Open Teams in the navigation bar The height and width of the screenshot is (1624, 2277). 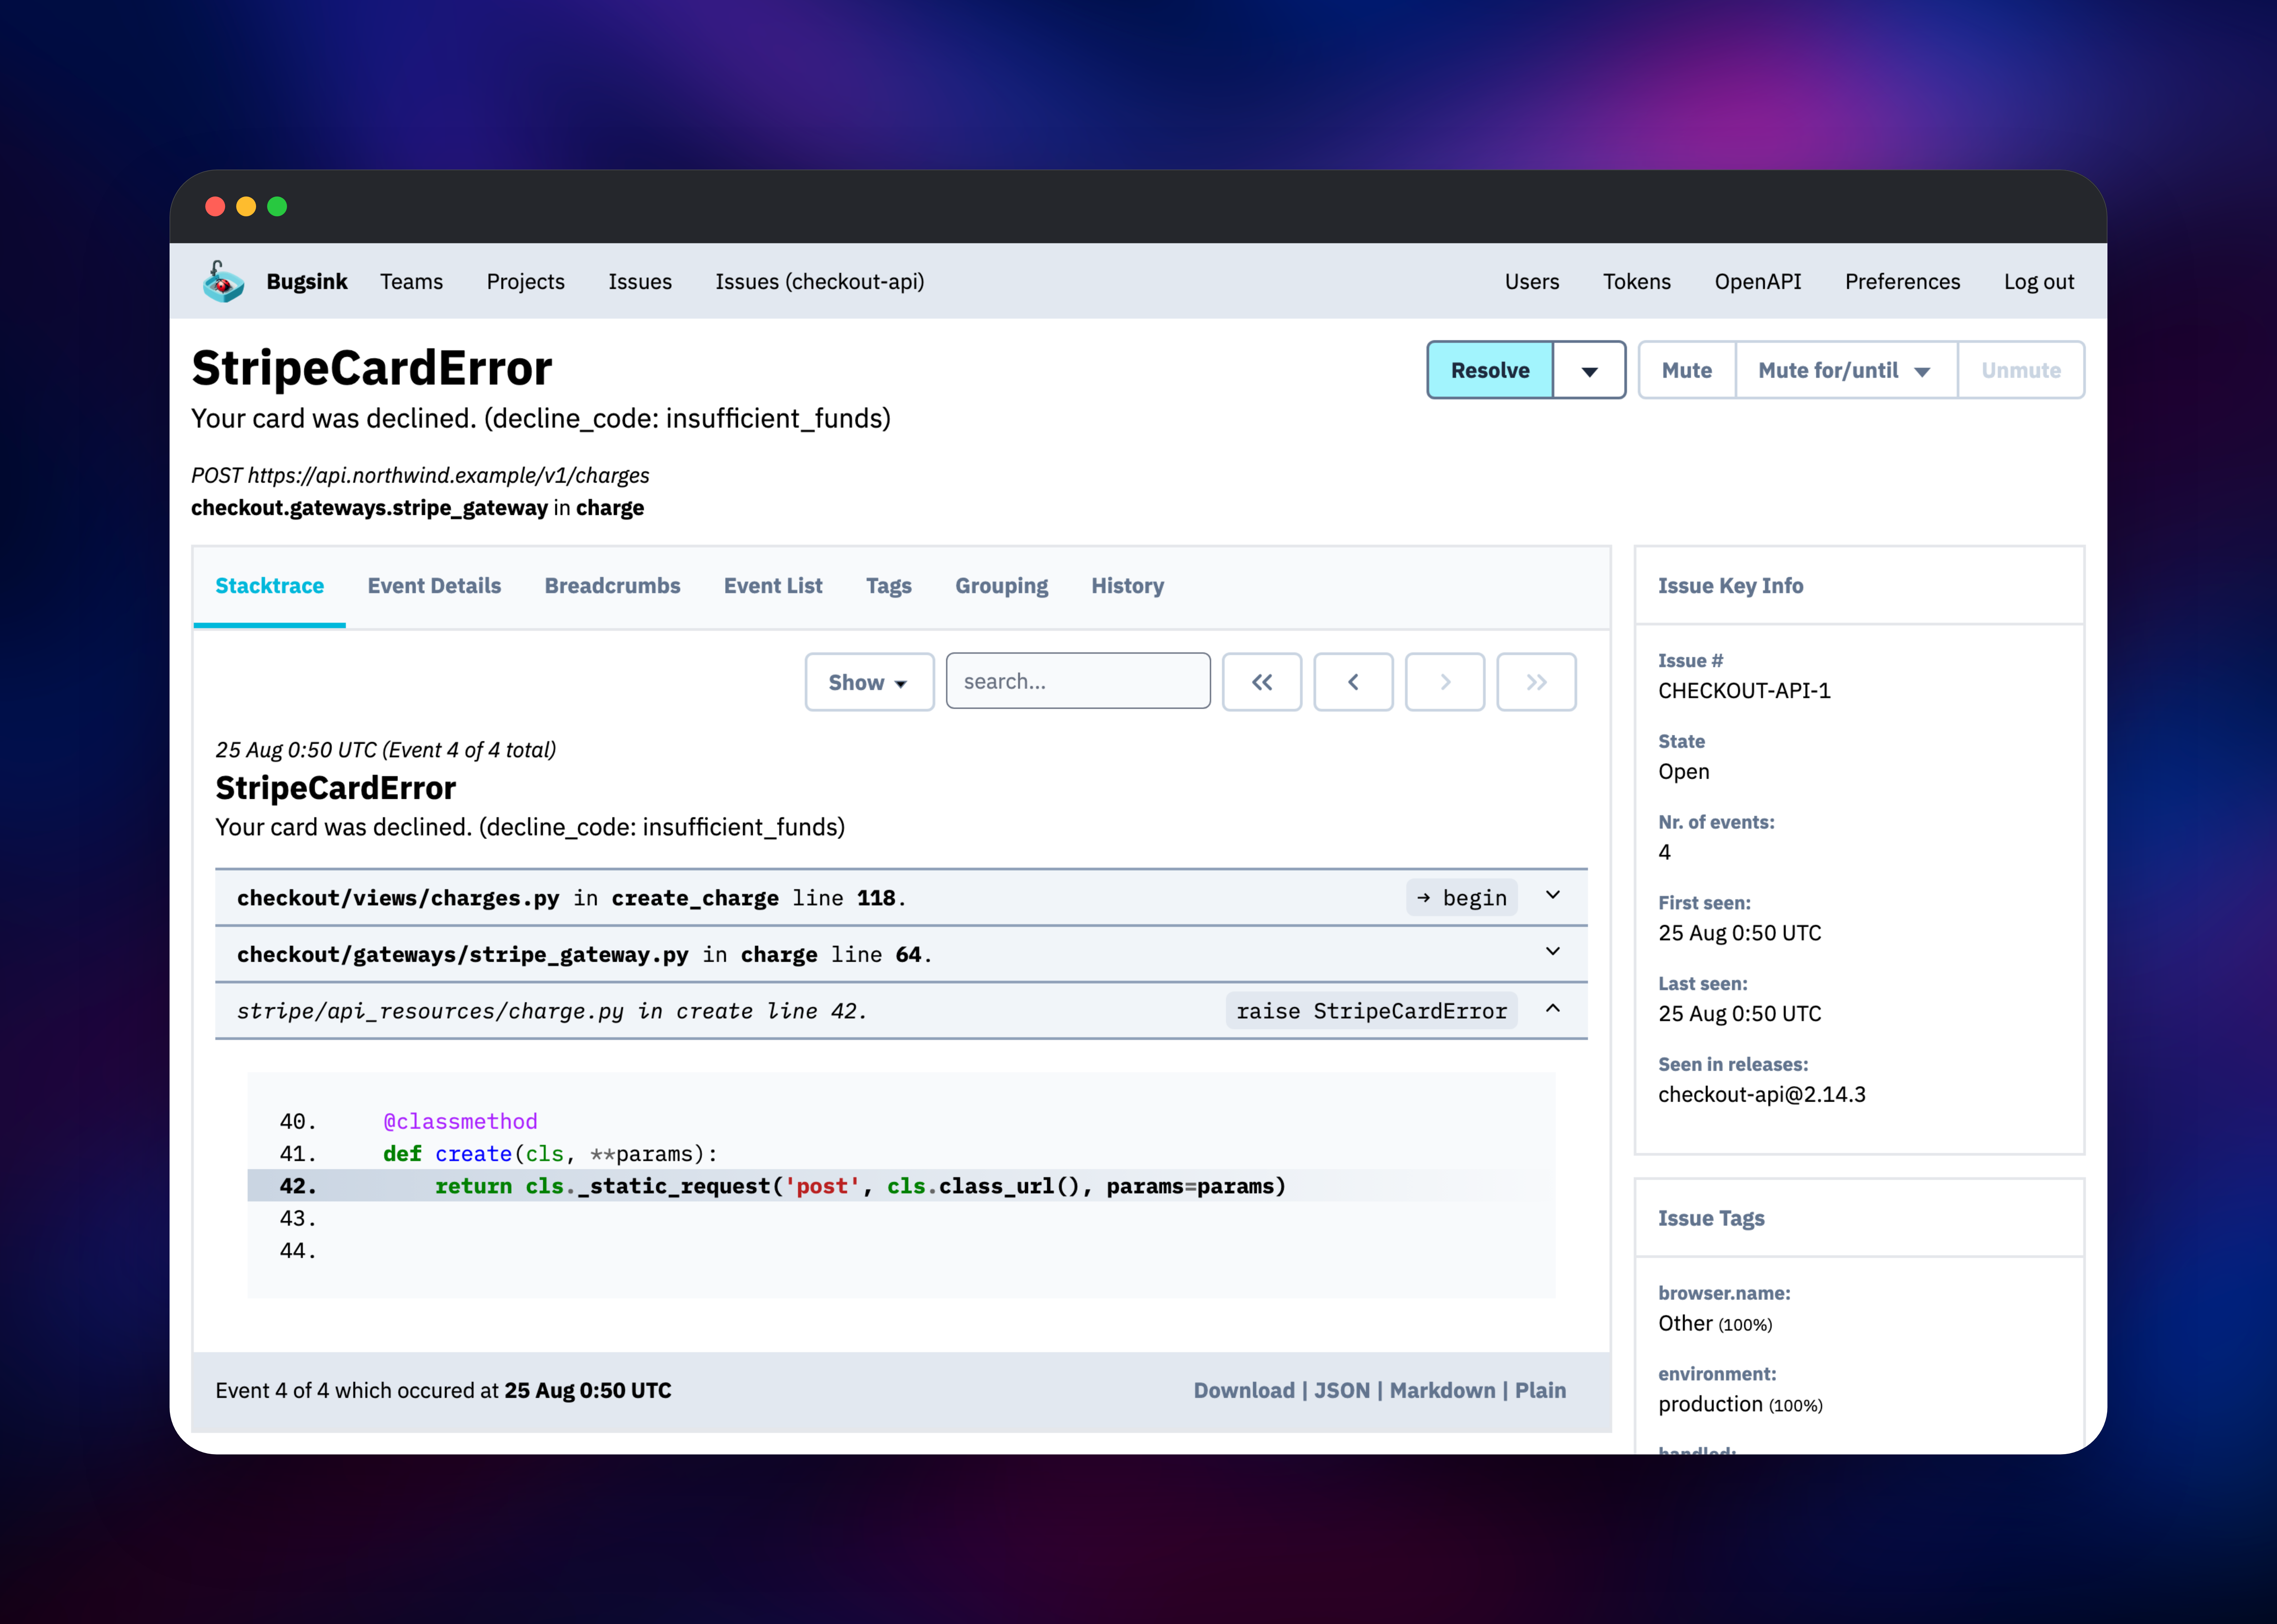point(411,282)
